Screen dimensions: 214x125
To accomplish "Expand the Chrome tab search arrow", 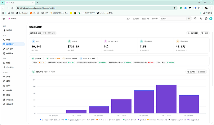I will (2, 2).
